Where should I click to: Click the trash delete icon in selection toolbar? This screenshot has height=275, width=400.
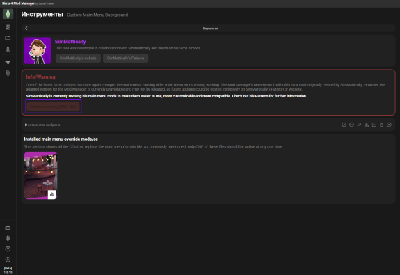[x=381, y=125]
